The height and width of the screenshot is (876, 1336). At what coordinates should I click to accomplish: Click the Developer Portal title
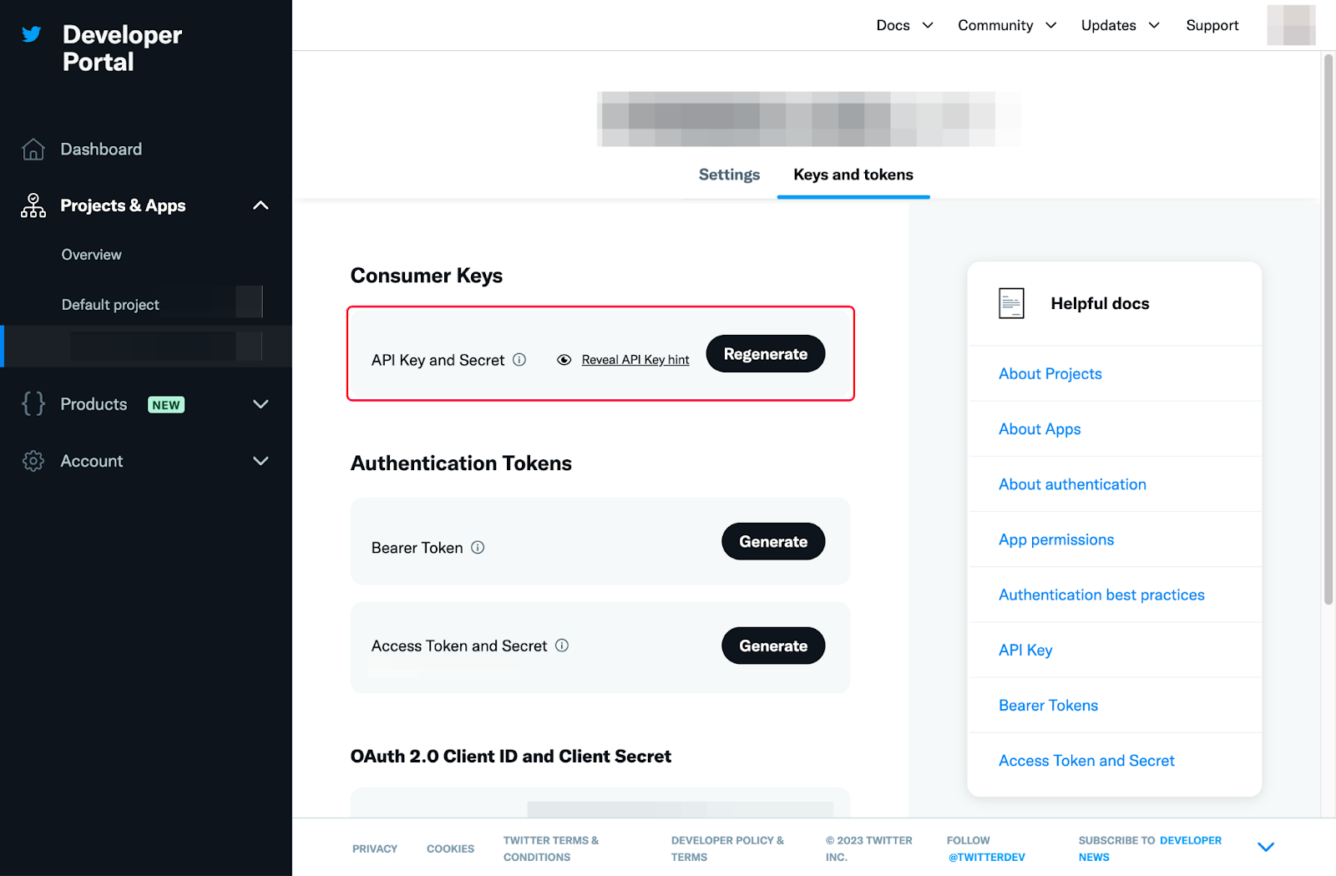coord(122,48)
